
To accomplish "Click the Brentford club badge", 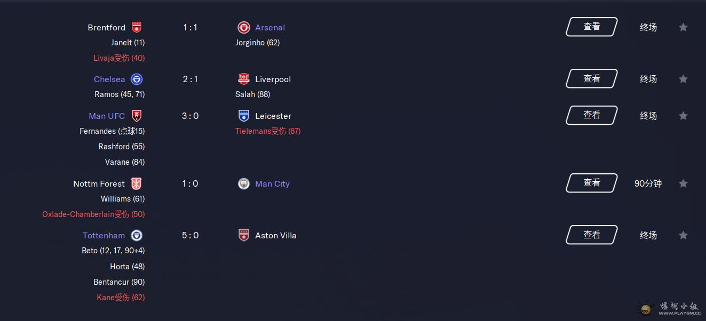I will [x=137, y=27].
